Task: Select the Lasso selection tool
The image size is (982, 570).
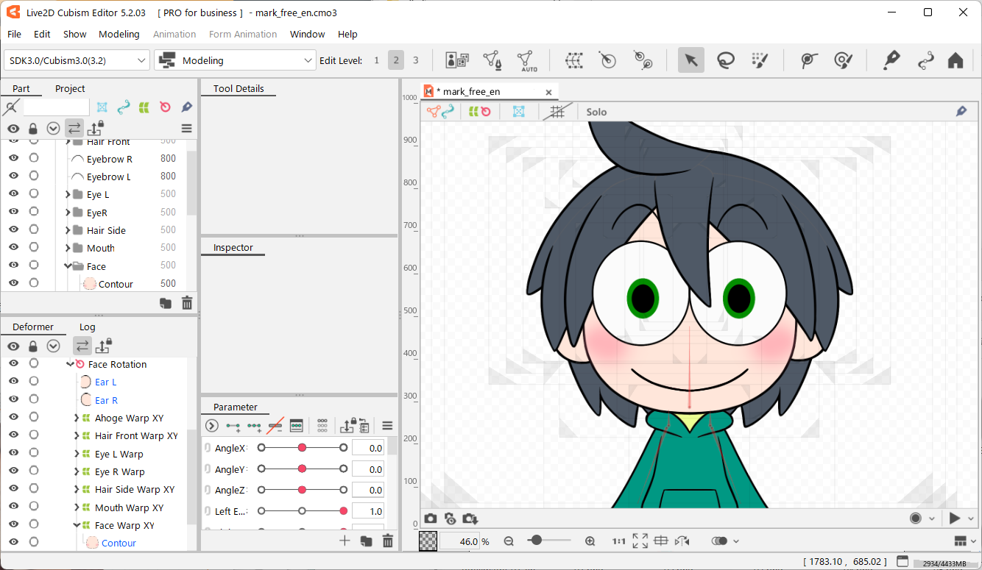Action: 726,60
